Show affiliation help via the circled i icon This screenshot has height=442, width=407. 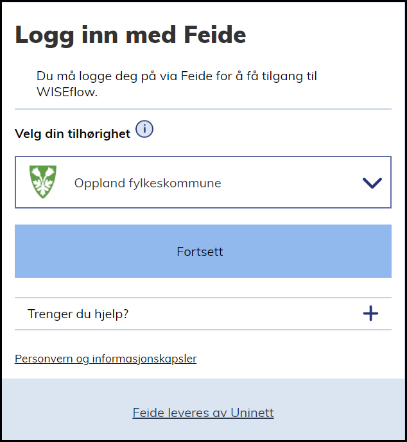pyautogui.click(x=144, y=129)
